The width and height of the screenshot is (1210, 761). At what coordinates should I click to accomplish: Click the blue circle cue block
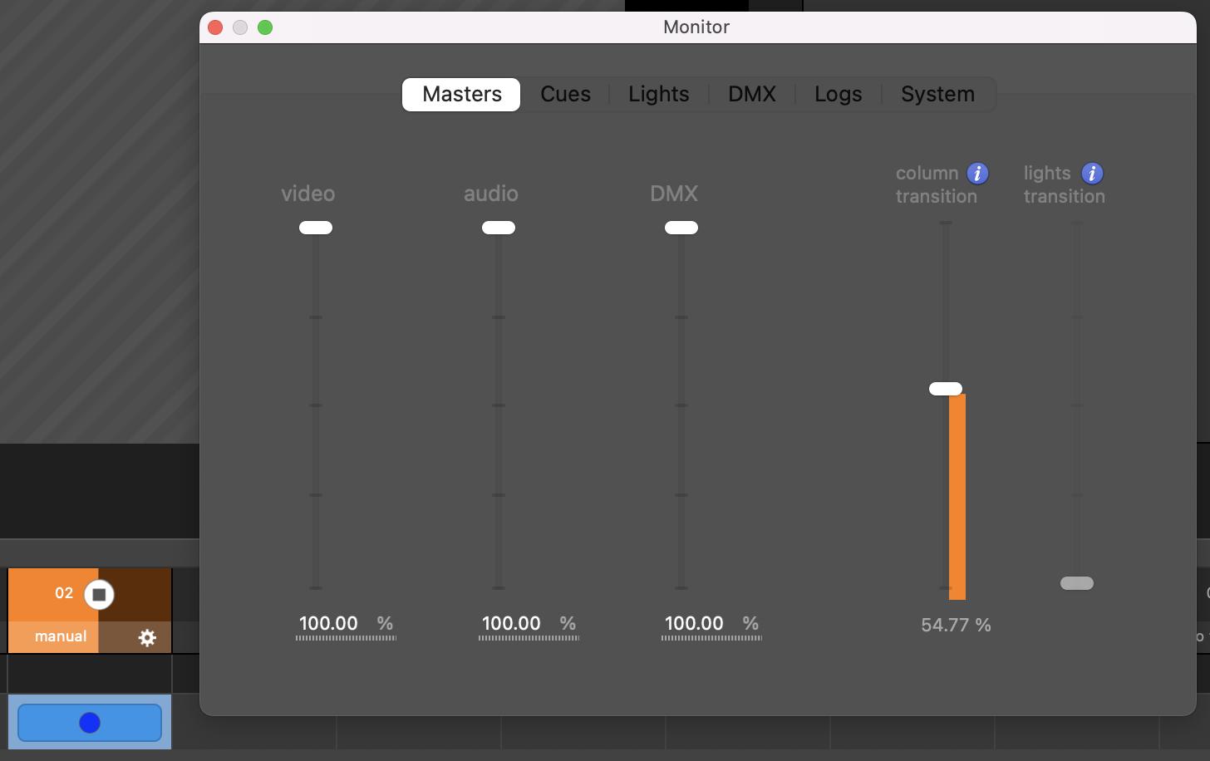(x=90, y=723)
